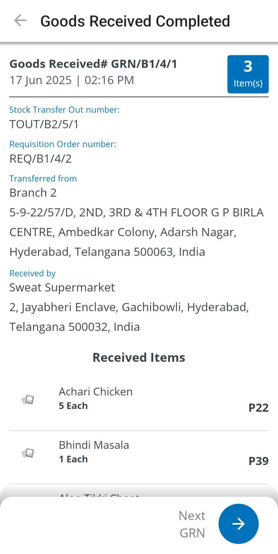
Task: Tap the back arrow icon
Action: [20, 20]
